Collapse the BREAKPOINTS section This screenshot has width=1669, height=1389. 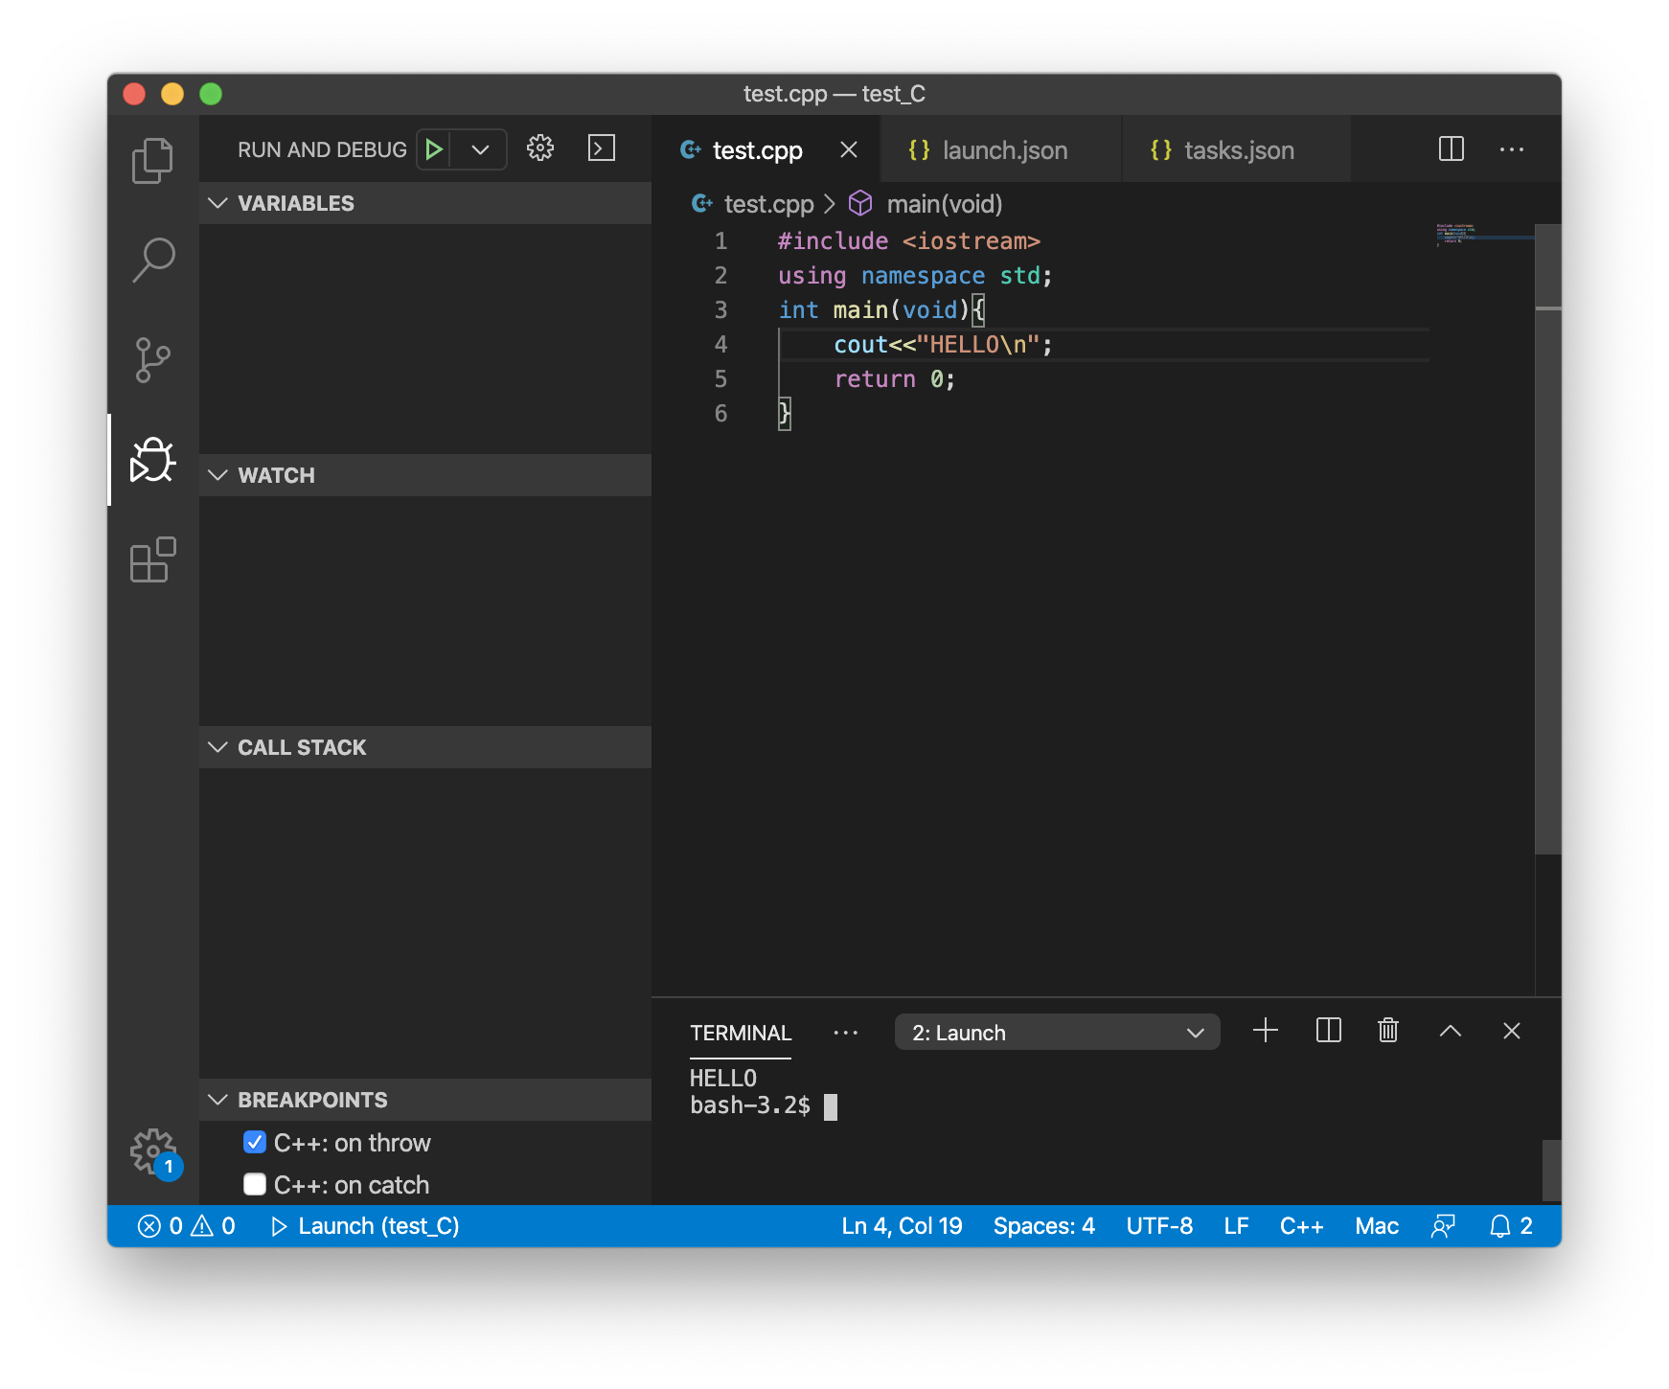(425, 1100)
